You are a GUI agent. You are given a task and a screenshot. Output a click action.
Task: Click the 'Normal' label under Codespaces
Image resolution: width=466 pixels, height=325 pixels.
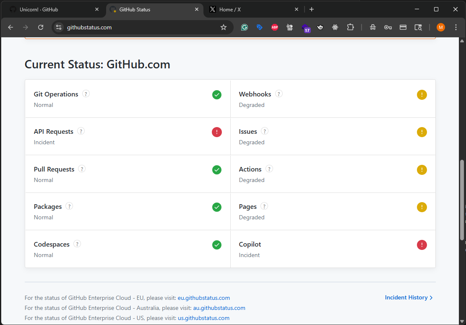click(43, 255)
